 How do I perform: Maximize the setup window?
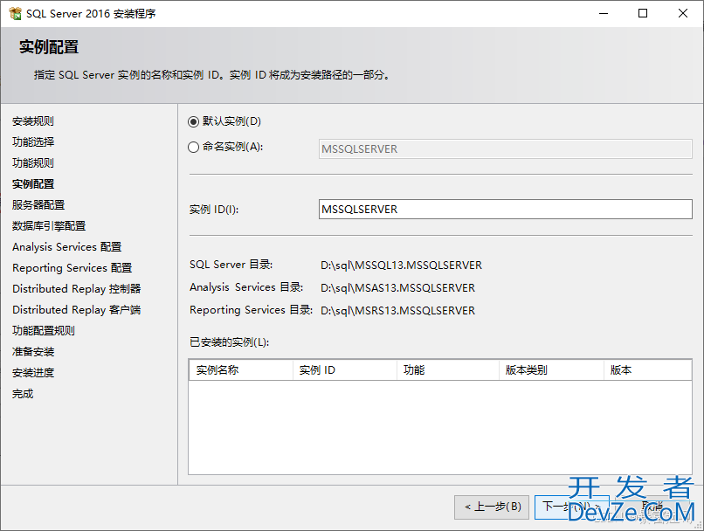pos(643,13)
